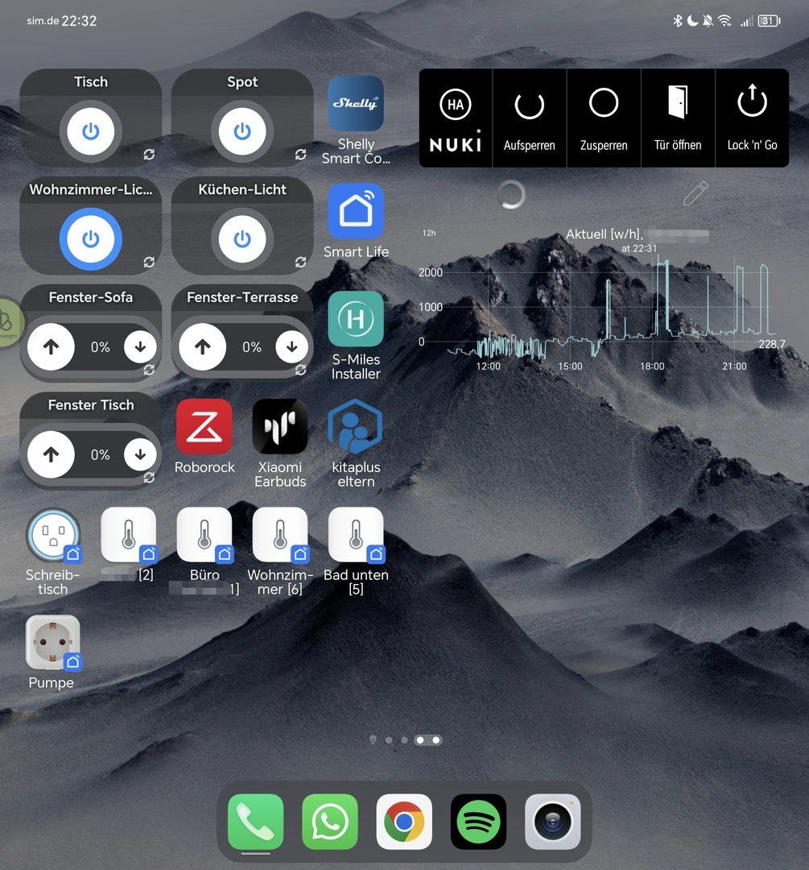Edit the energy chart widget with pencil icon

pos(695,193)
